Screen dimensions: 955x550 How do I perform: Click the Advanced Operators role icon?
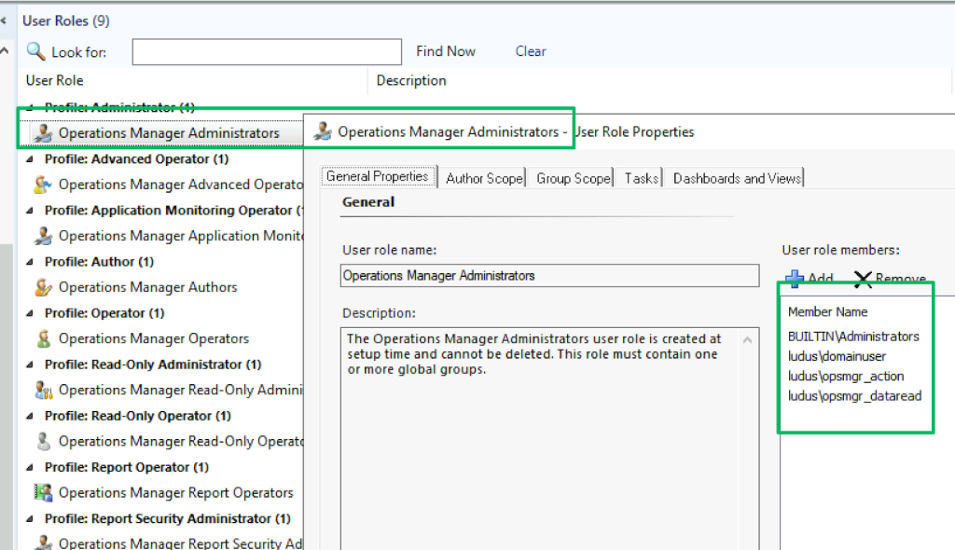(42, 185)
